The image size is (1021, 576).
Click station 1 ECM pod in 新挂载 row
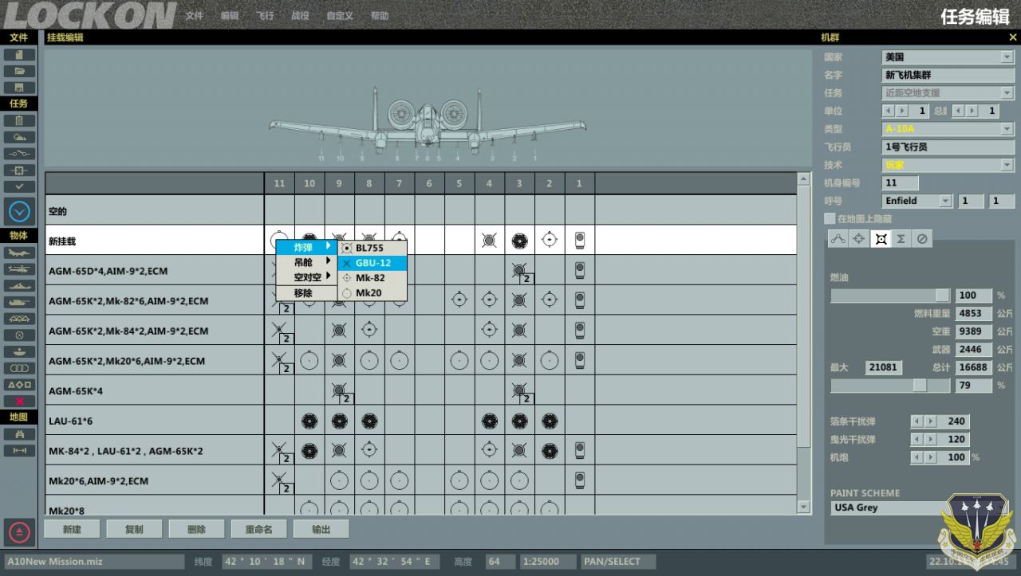pos(580,240)
